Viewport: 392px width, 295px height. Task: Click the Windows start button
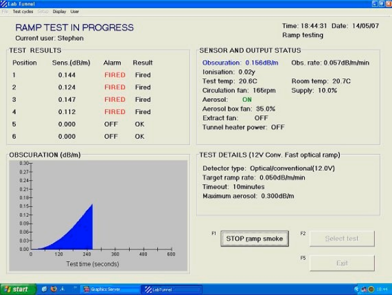(18, 289)
